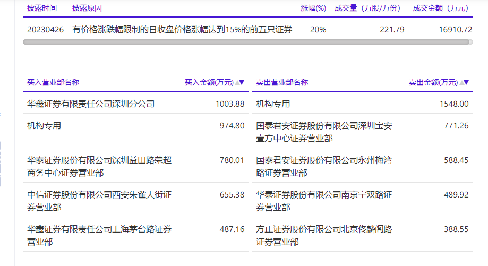The width and height of the screenshot is (488, 266).
Task: Click the 卖出营业部名称 header
Action: pyautogui.click(x=282, y=82)
